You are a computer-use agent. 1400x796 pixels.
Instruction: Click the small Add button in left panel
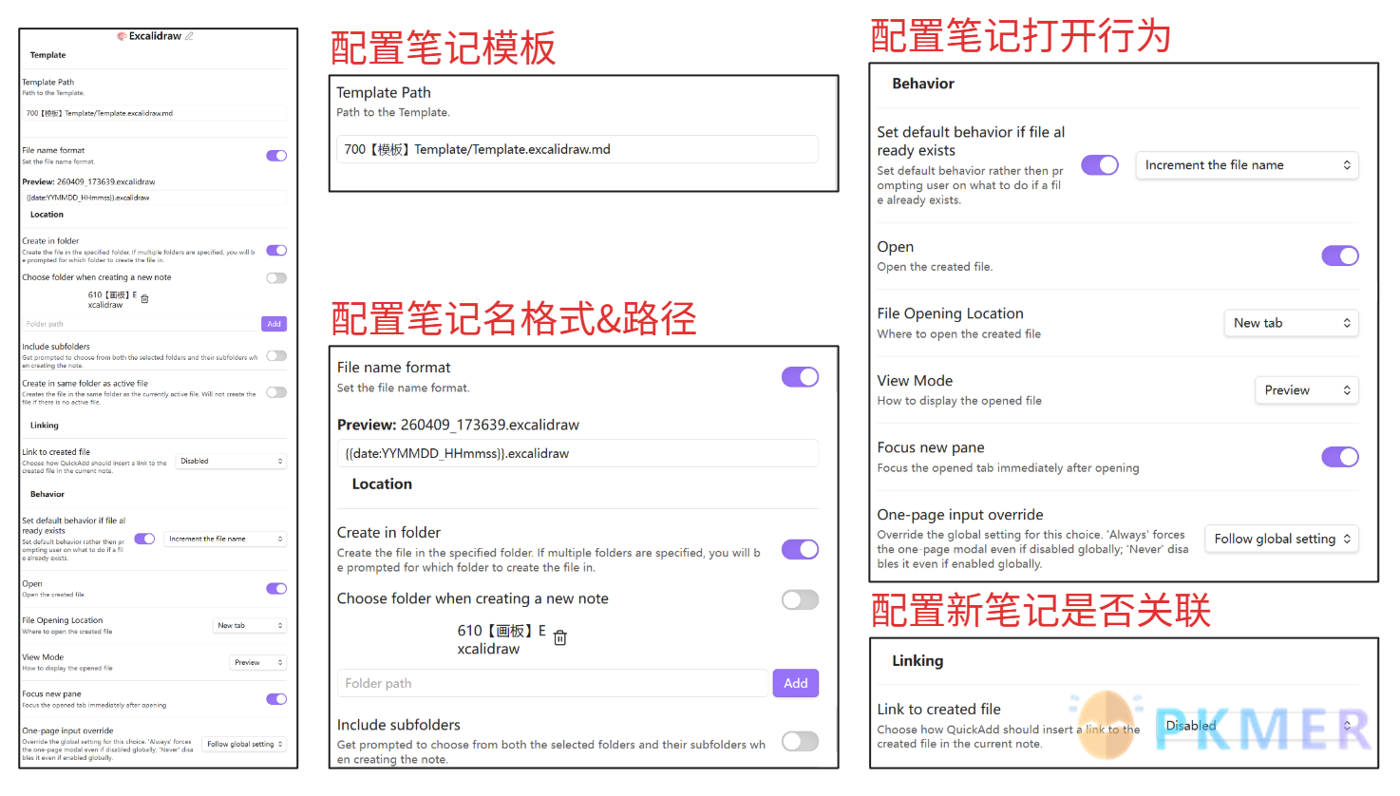coord(274,323)
